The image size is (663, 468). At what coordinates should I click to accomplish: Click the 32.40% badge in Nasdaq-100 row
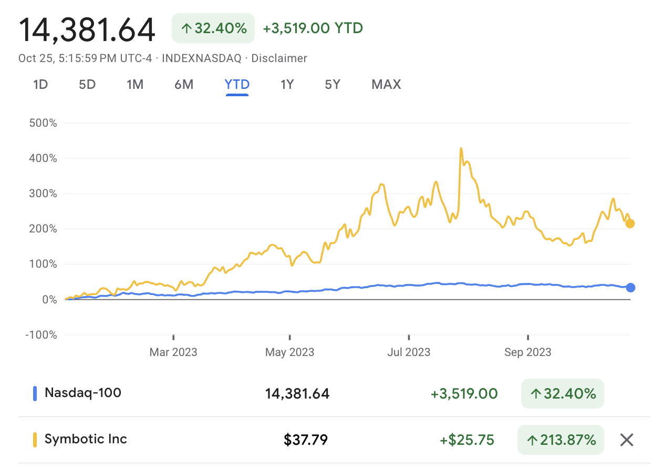coord(563,393)
